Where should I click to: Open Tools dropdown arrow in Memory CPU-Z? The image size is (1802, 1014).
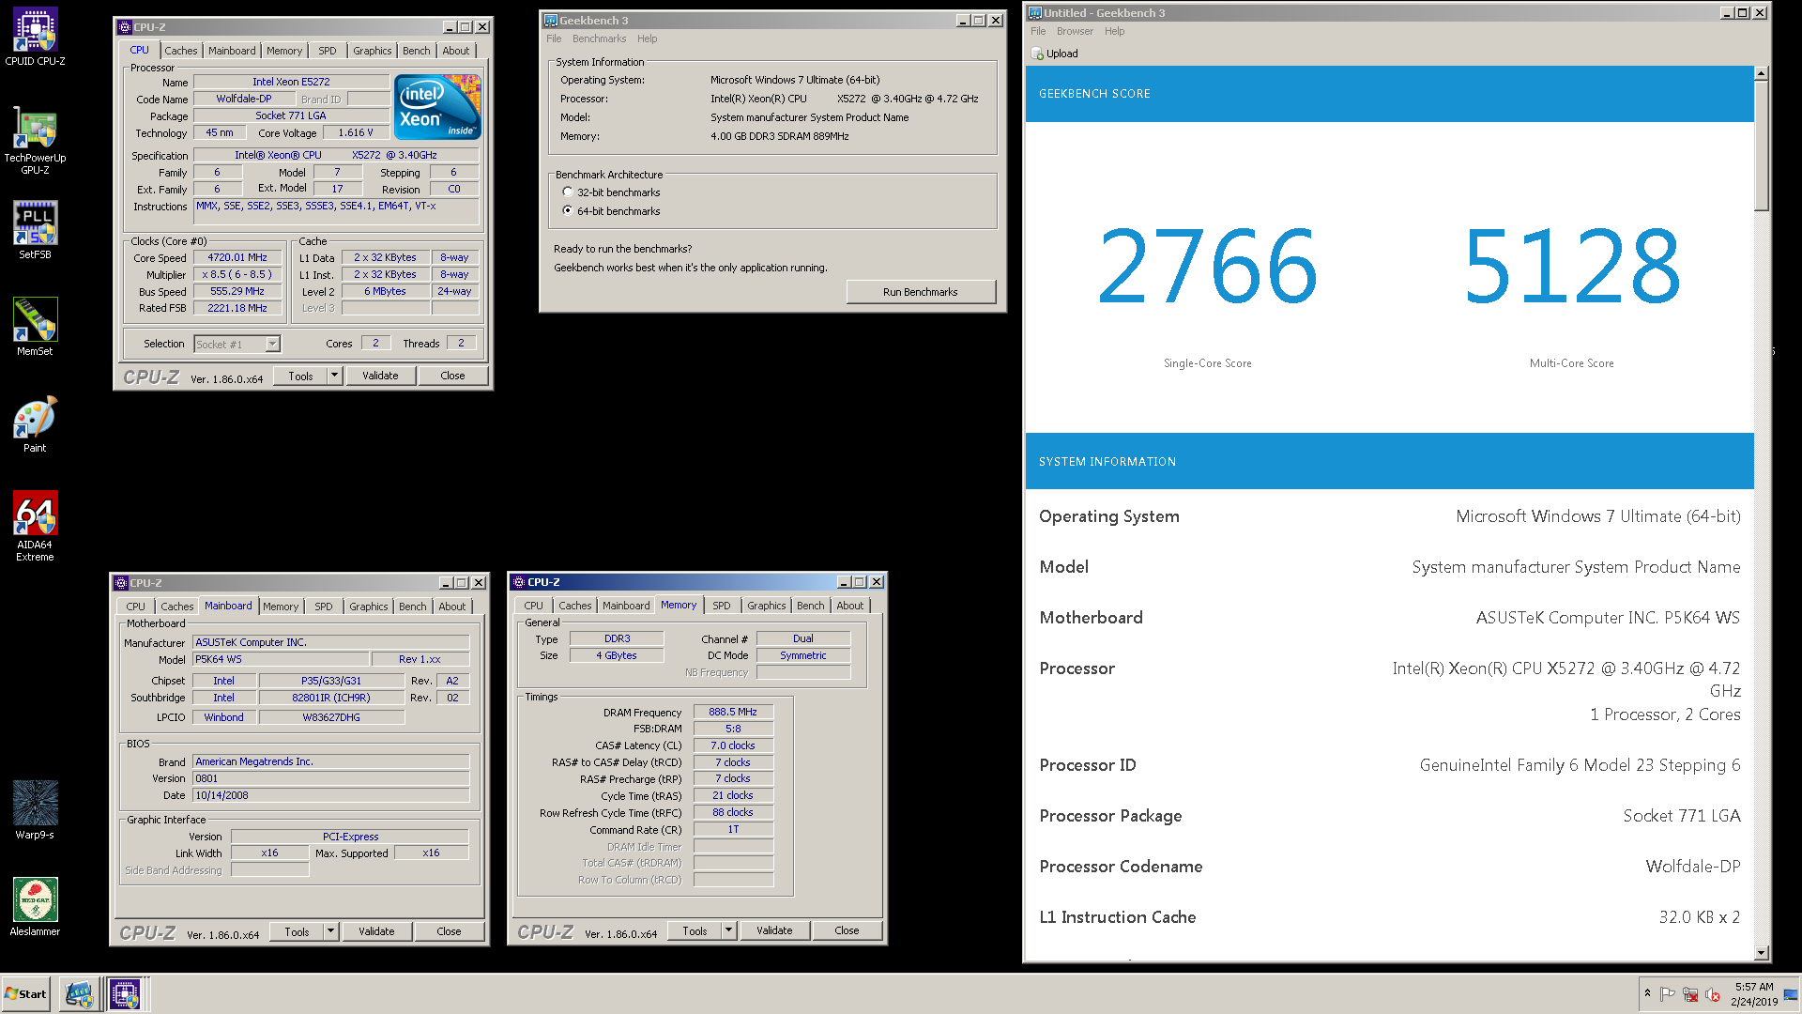(728, 930)
